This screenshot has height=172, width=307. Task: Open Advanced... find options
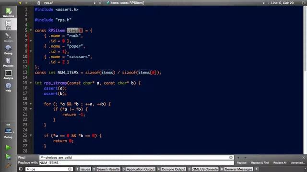298,162
